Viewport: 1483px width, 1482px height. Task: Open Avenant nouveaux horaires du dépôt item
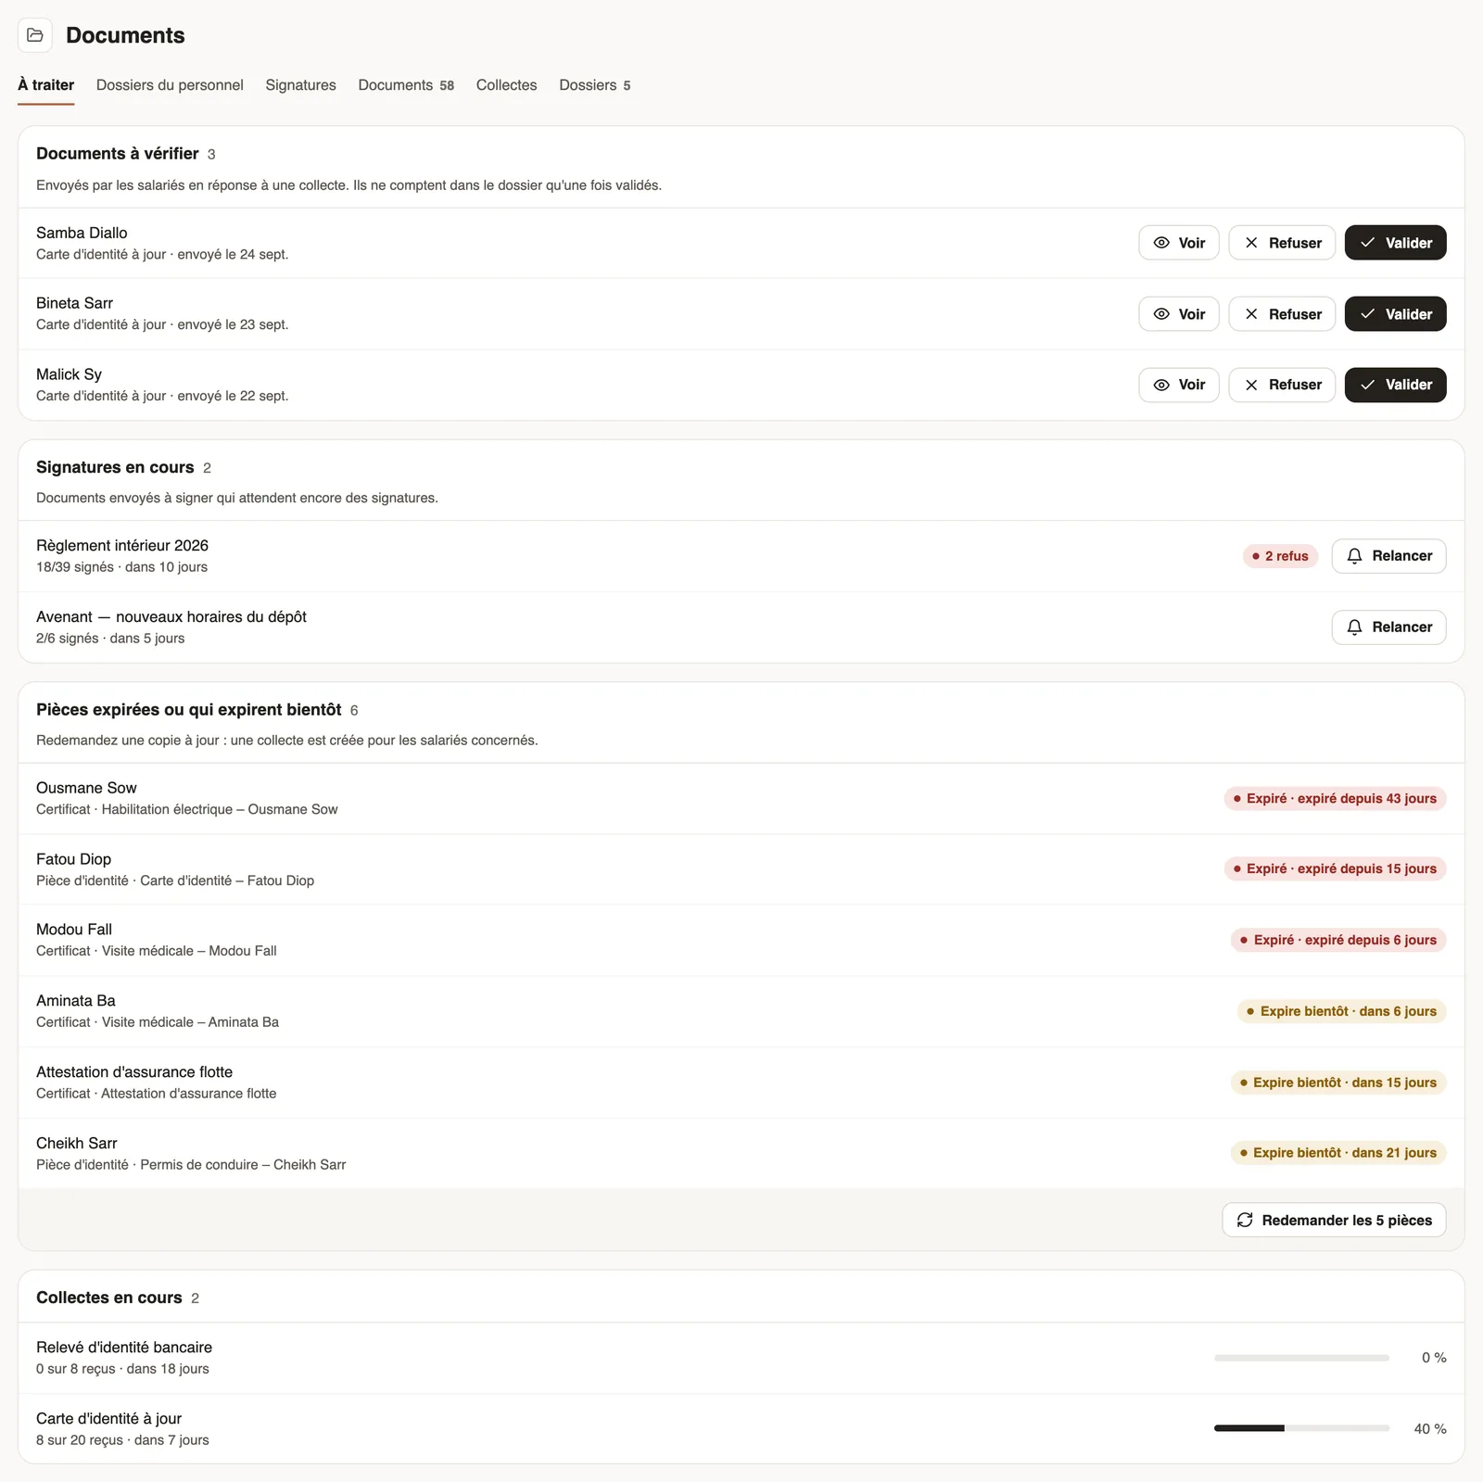(741, 627)
